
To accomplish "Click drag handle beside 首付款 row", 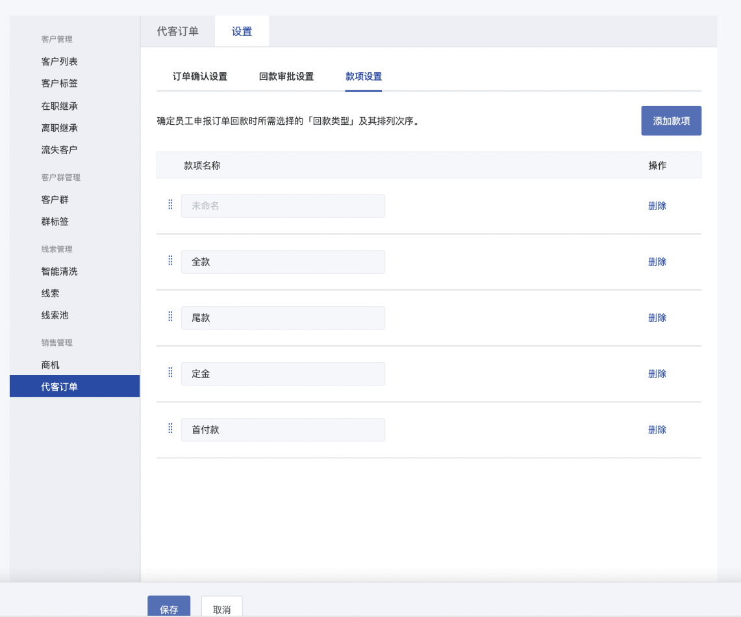I will pyautogui.click(x=171, y=428).
